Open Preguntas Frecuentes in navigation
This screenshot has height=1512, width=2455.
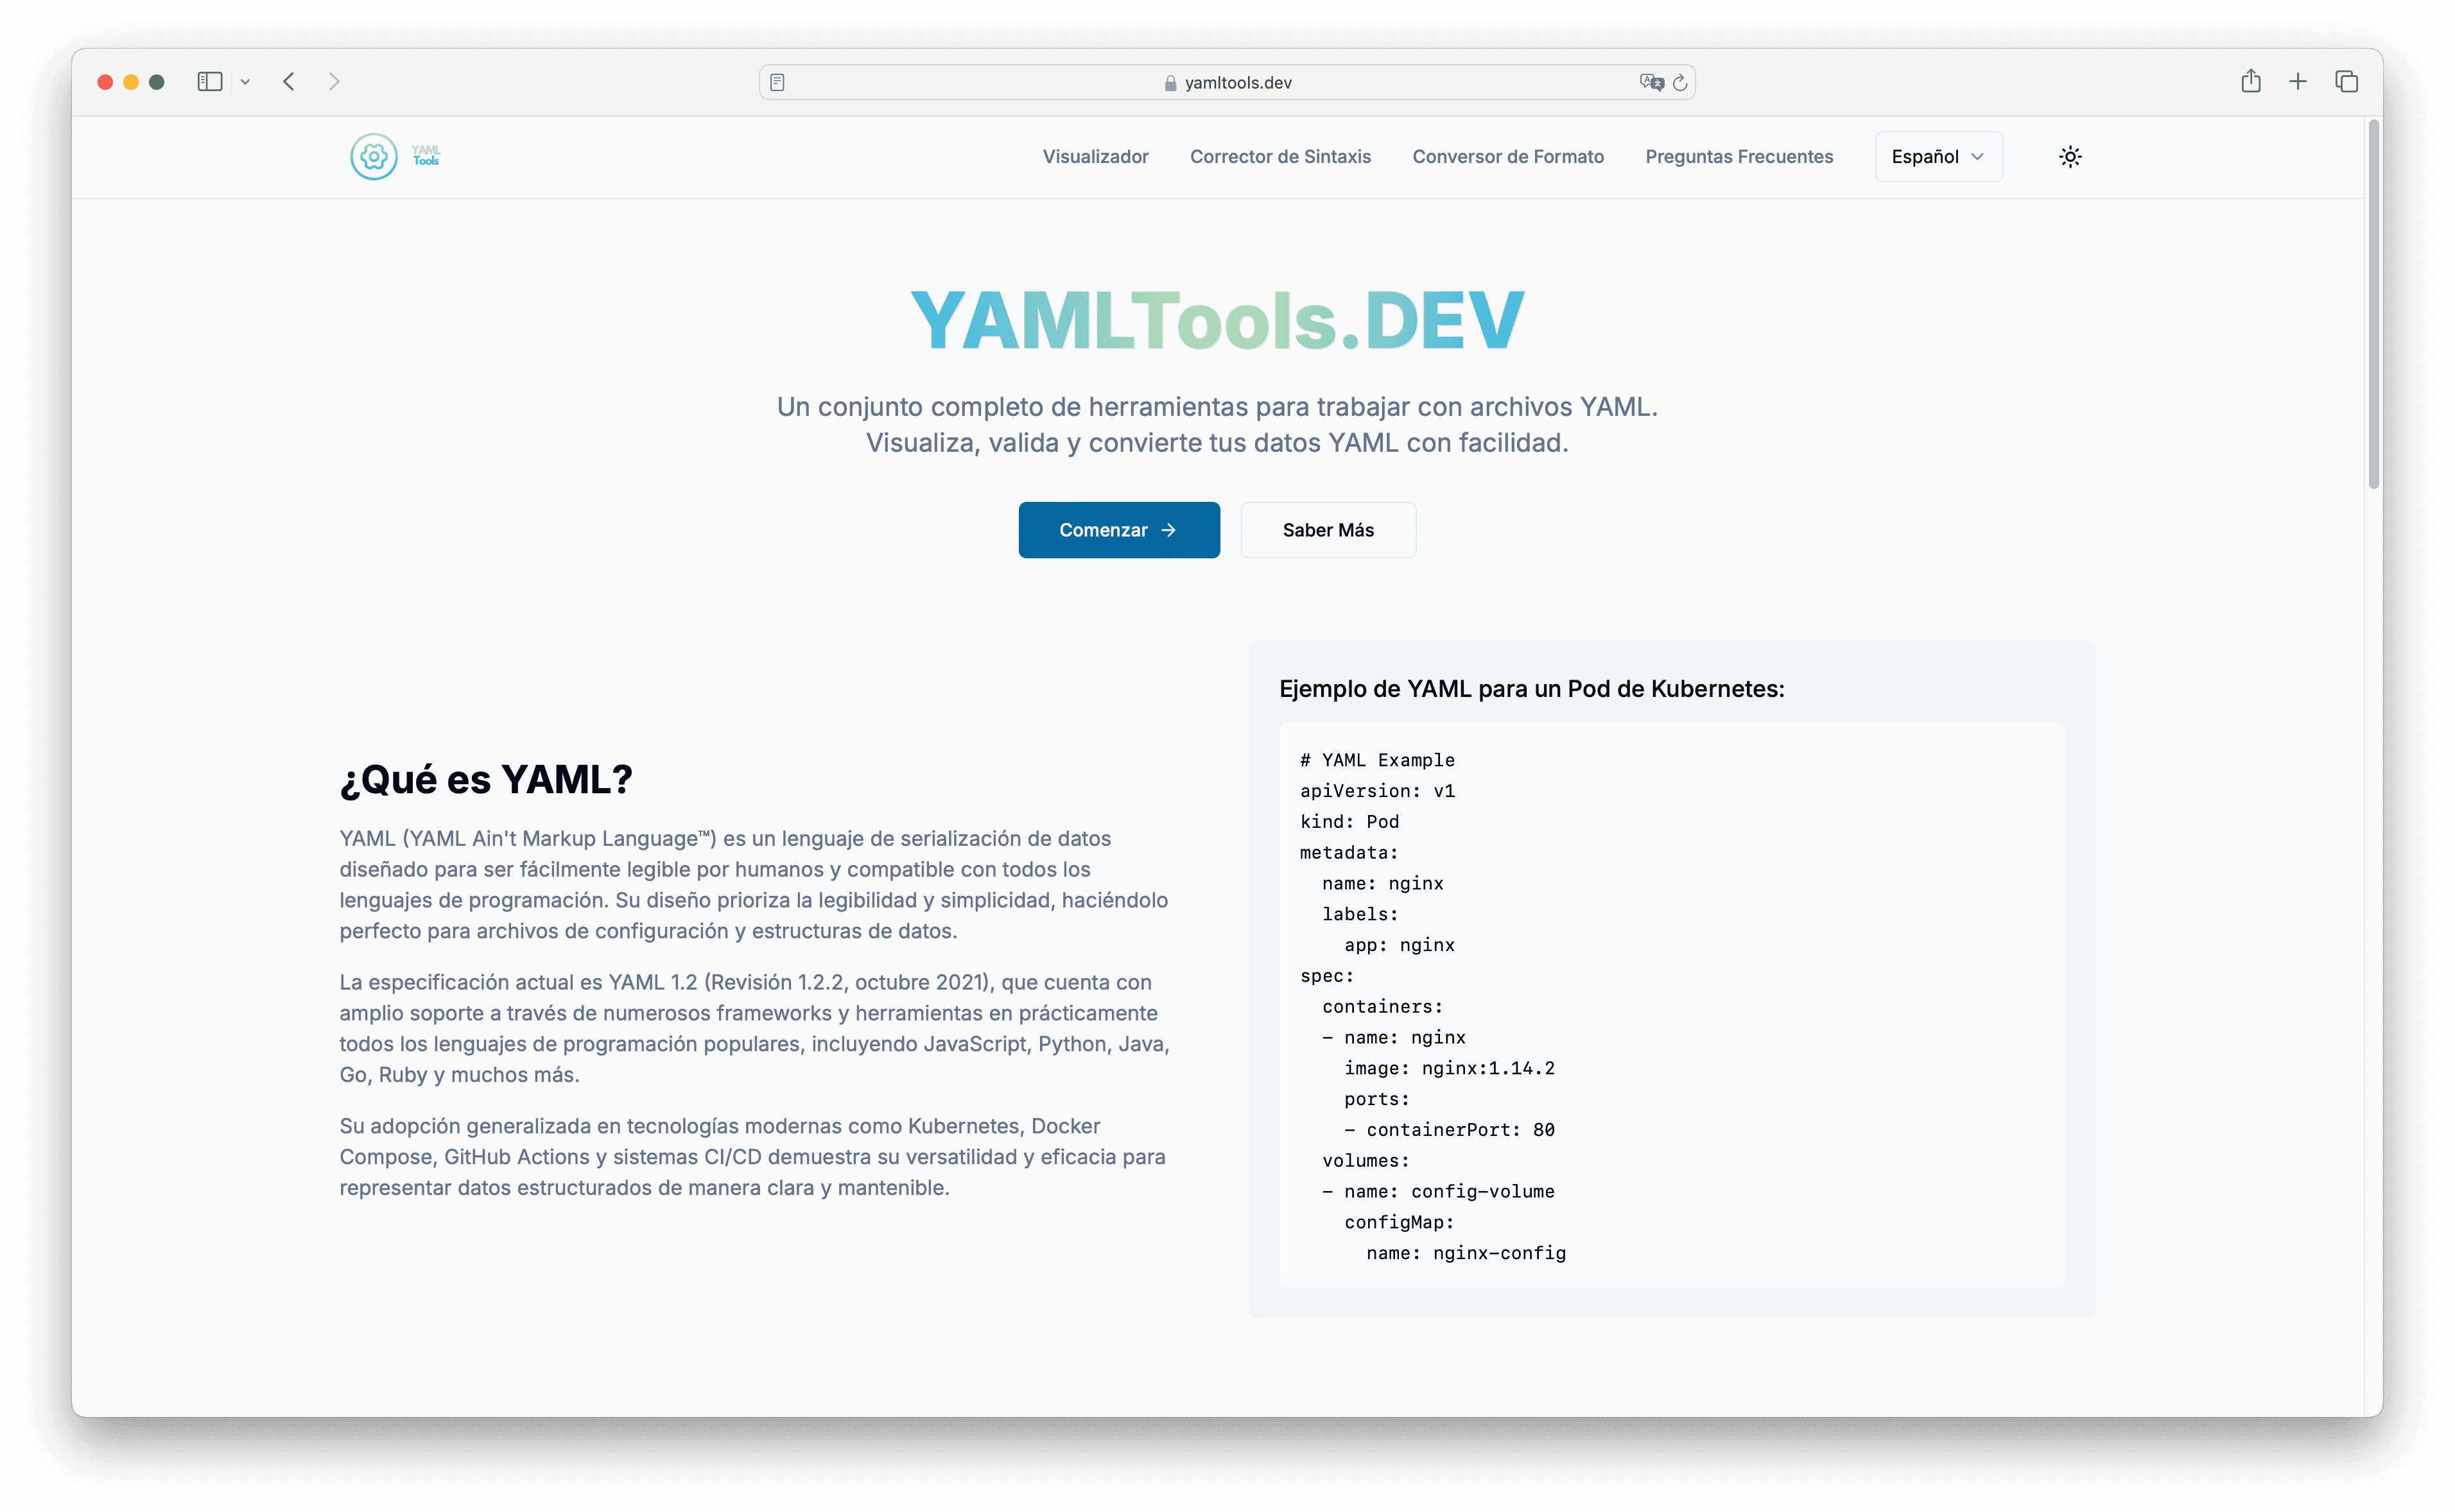pyautogui.click(x=1739, y=157)
